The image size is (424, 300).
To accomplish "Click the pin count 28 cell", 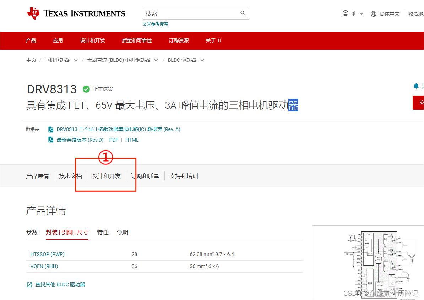I will tap(134, 254).
